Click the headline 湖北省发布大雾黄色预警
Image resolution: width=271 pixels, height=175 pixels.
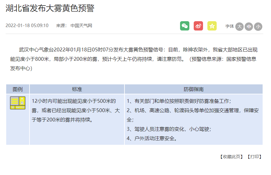(50, 8)
